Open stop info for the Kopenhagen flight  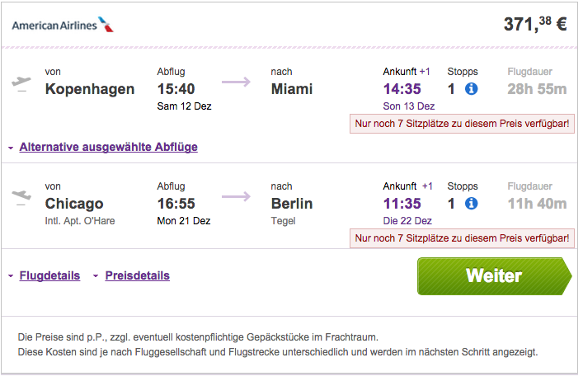click(x=471, y=89)
